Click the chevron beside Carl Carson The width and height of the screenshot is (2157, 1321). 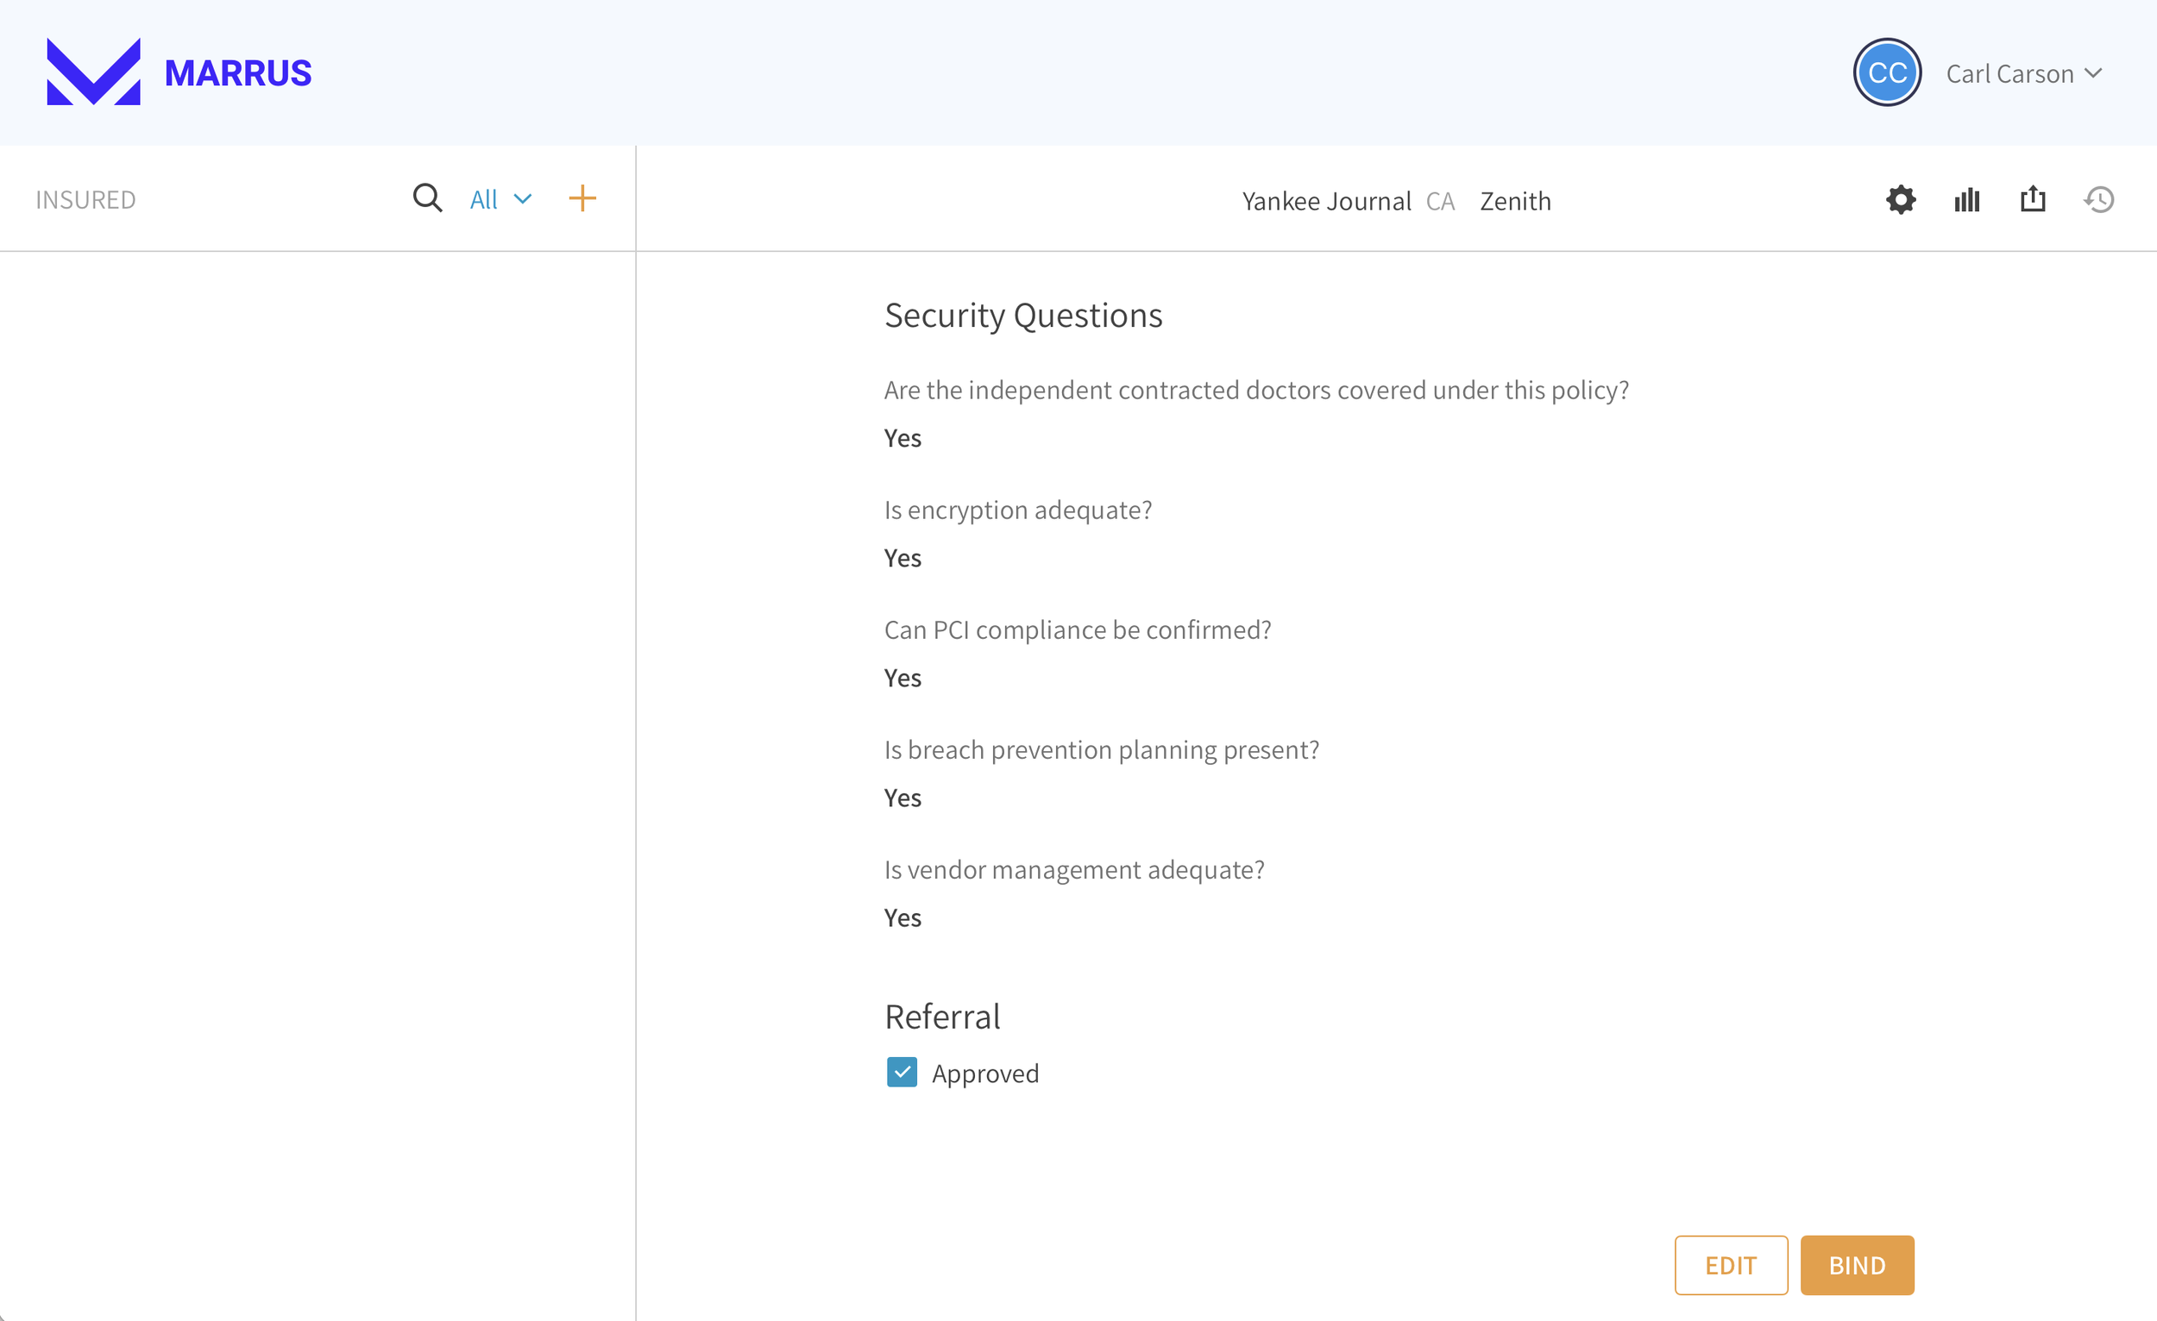click(2093, 73)
